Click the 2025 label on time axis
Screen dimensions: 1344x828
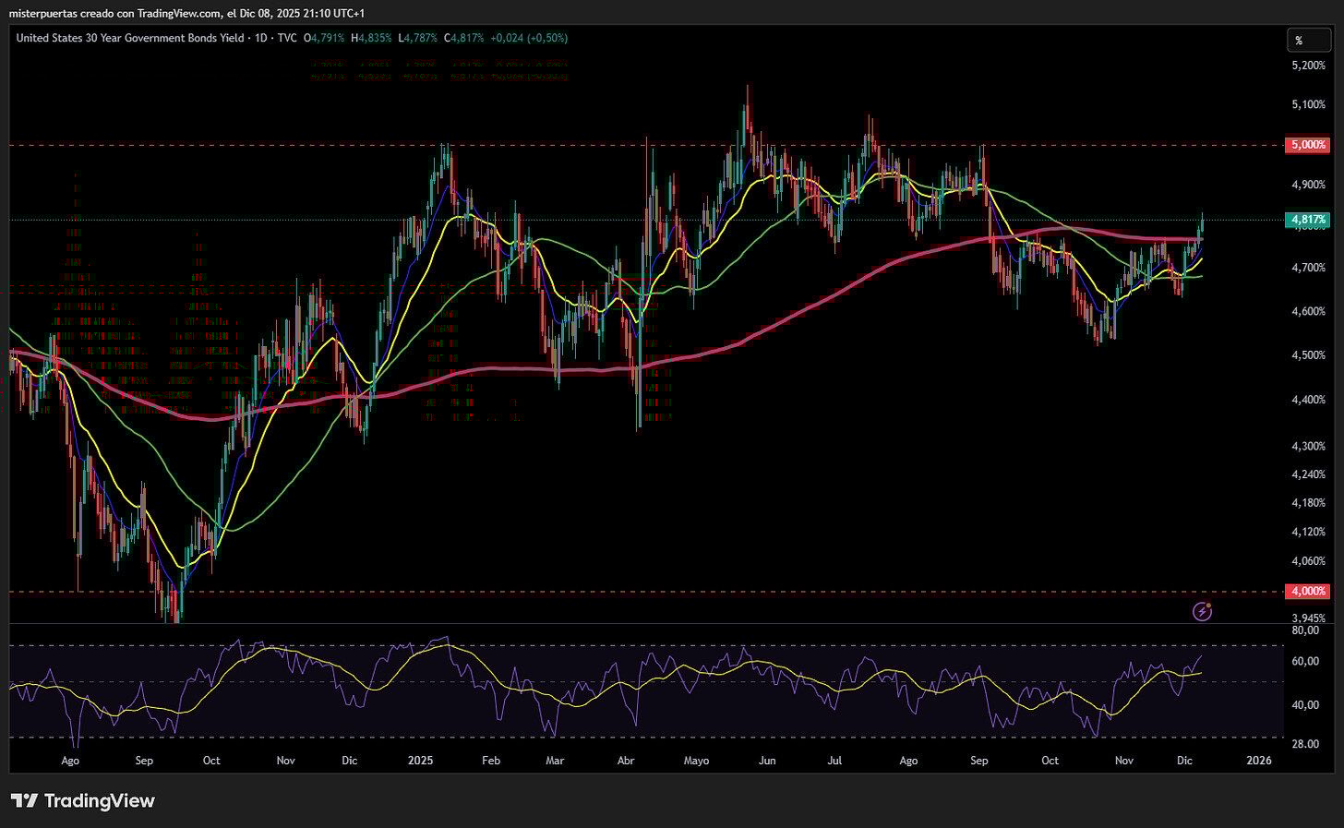(420, 761)
